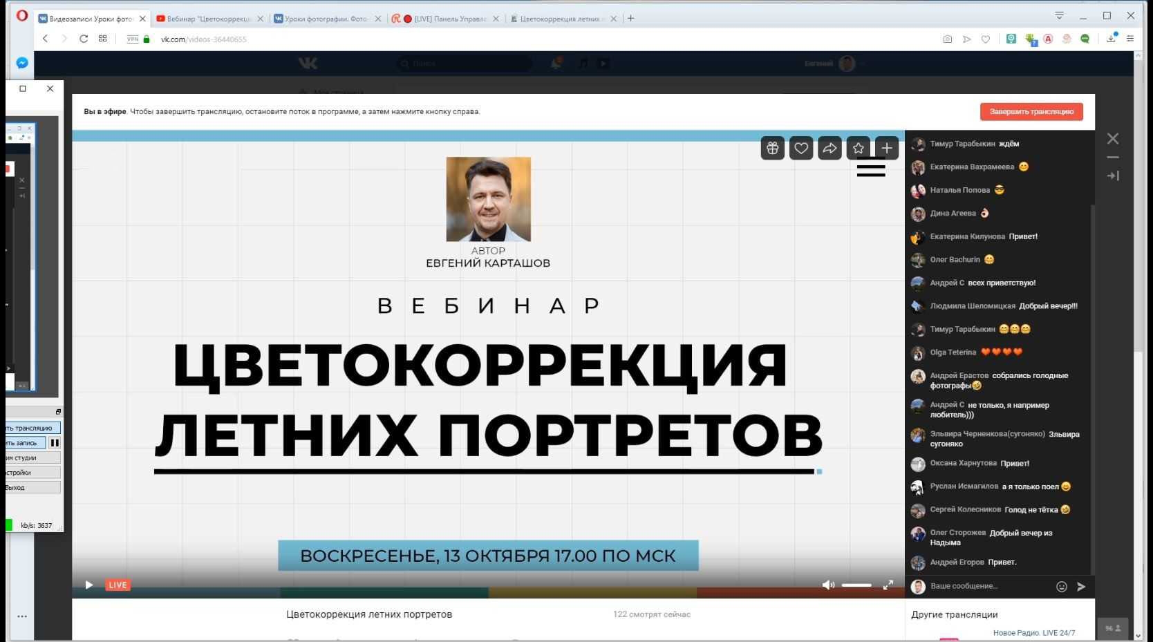The height and width of the screenshot is (642, 1153).
Task: Open the green download-arrow extension
Action: (x=1031, y=39)
